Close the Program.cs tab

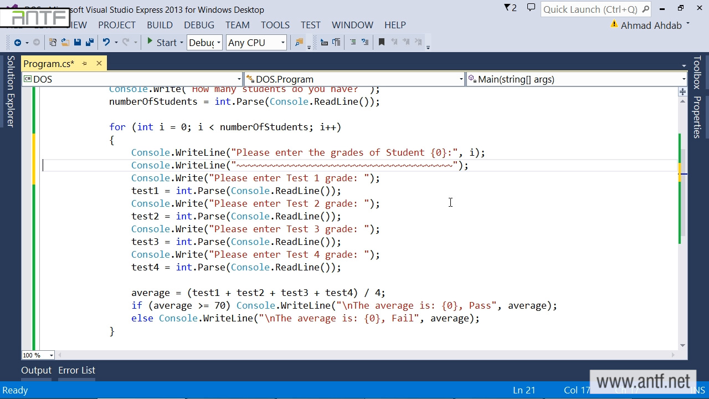(x=99, y=64)
